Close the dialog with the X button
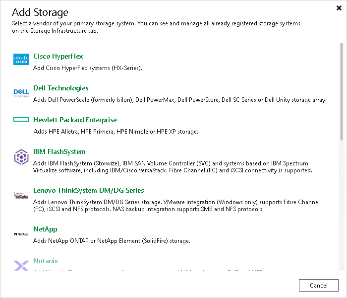This screenshot has width=347, height=298. click(x=339, y=8)
